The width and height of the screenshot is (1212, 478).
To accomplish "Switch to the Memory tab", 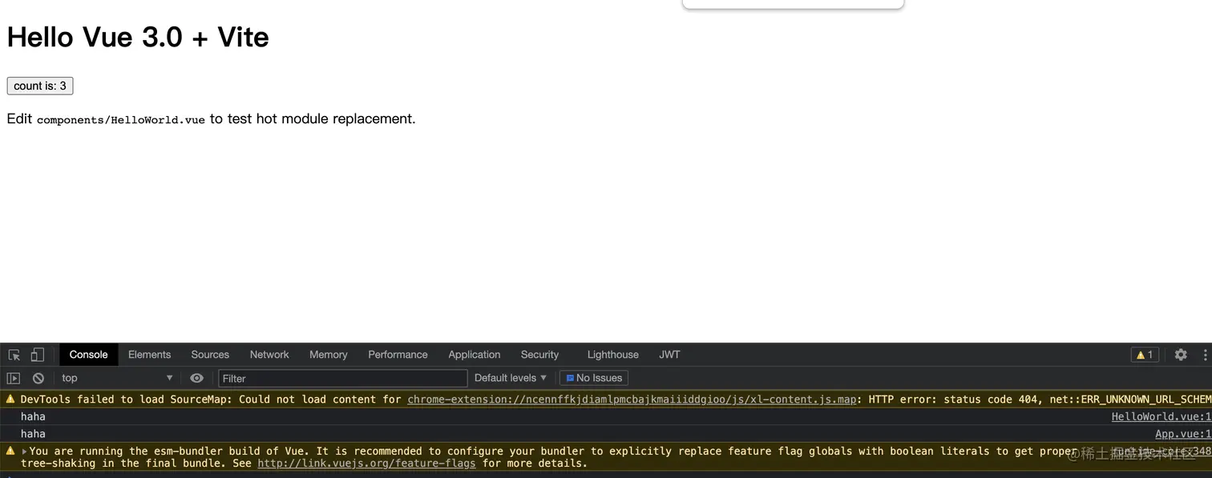I will click(329, 355).
